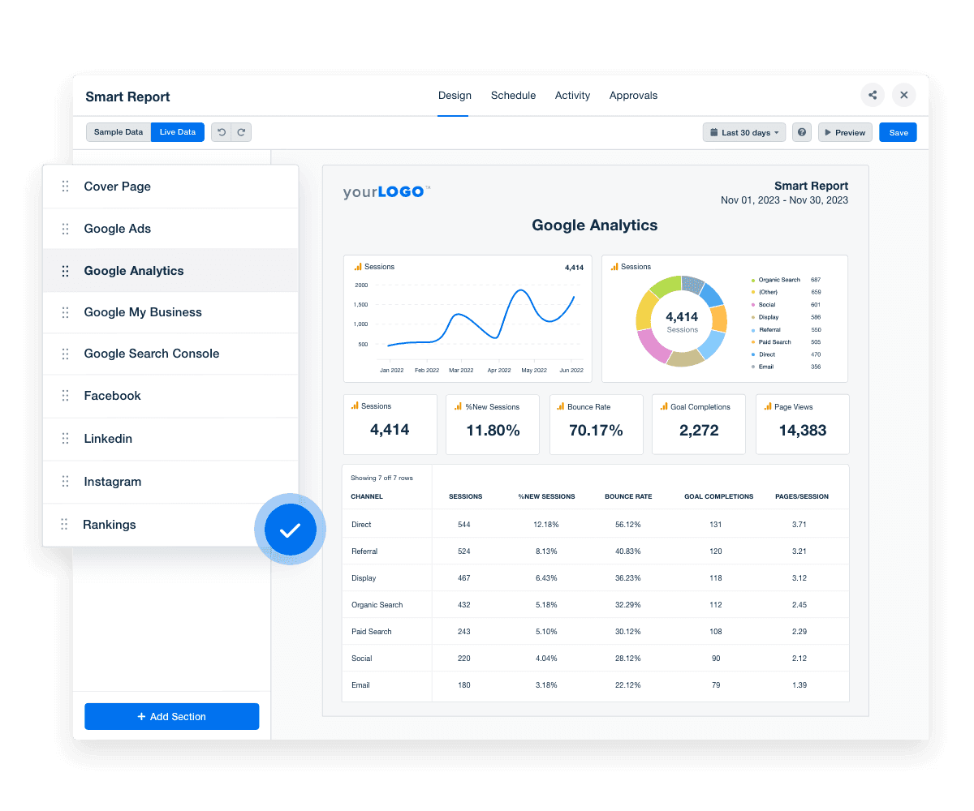Click the blue checkmark confirmation badge
Image resolution: width=974 pixels, height=811 pixels.
[x=290, y=530]
